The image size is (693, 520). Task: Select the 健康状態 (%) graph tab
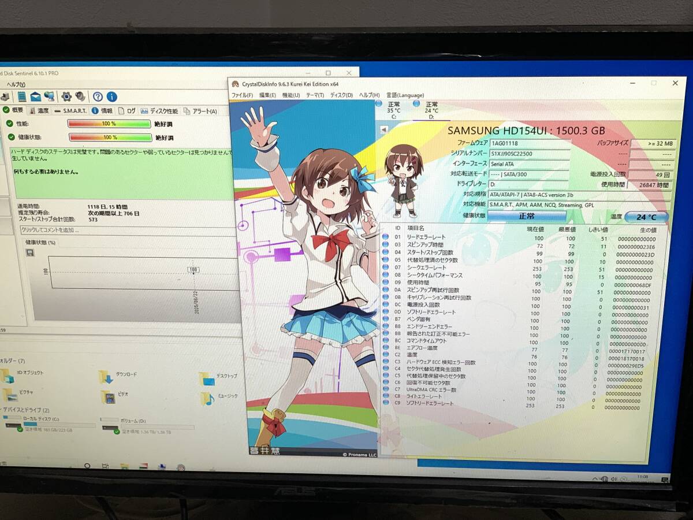(x=40, y=243)
